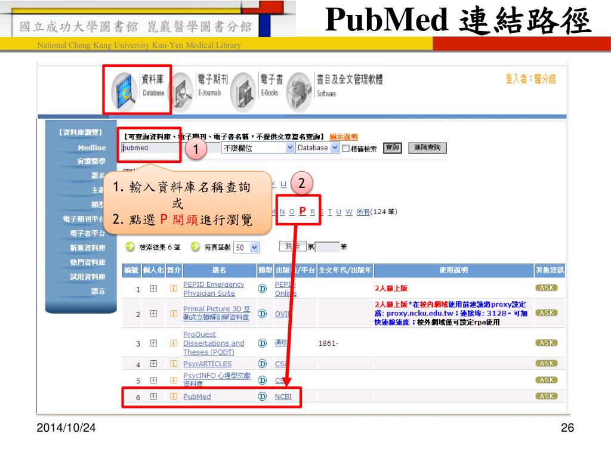Click ASK badge for Primal Picture row

click(547, 312)
